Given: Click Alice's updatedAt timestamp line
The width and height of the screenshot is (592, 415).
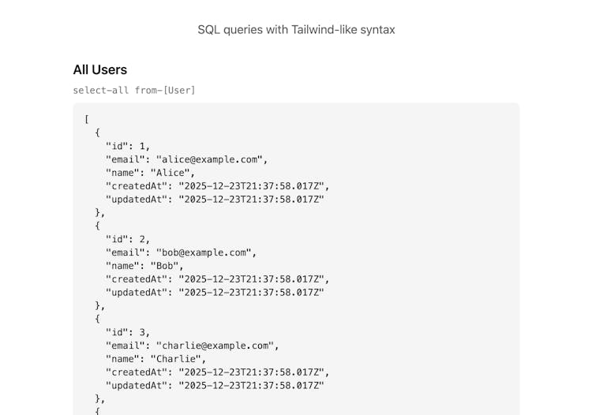Looking at the screenshot, I should pyautogui.click(x=215, y=199).
